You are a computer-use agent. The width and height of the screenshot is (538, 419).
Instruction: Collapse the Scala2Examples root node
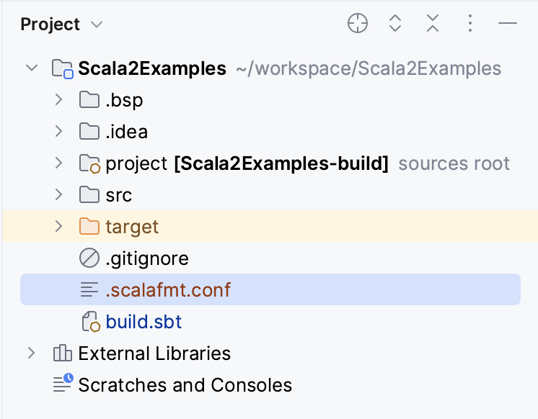point(31,68)
